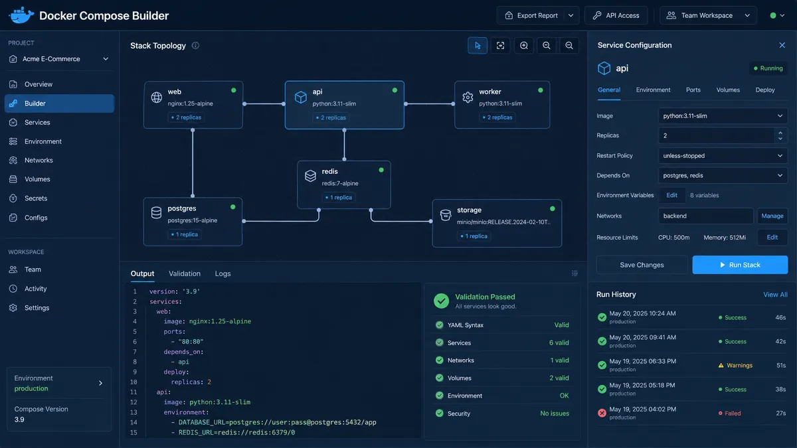This screenshot has height=448, width=797.
Task: Open Builder in the sidebar
Action: (60, 104)
